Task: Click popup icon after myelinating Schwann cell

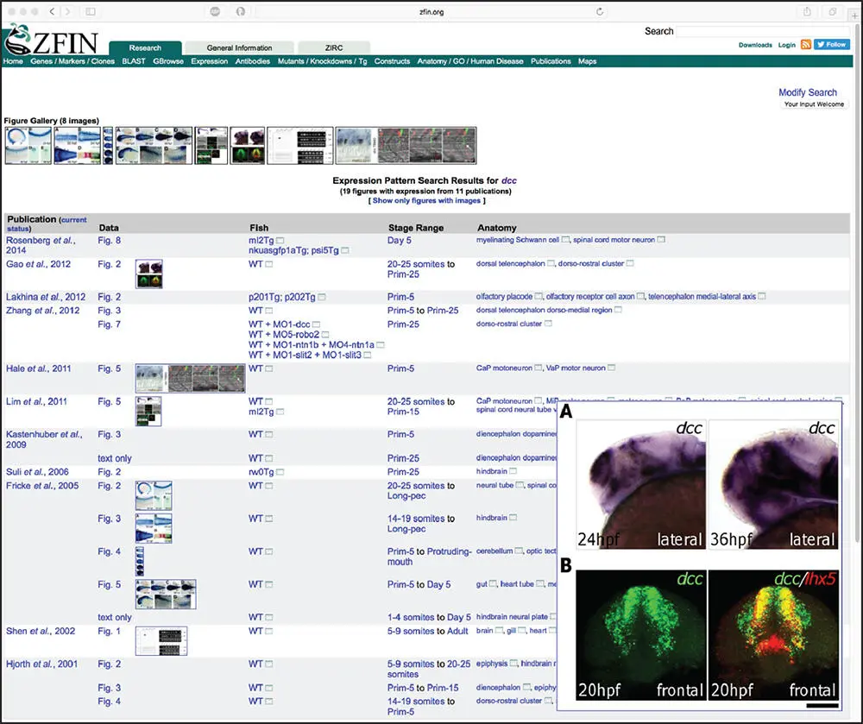Action: coord(565,240)
